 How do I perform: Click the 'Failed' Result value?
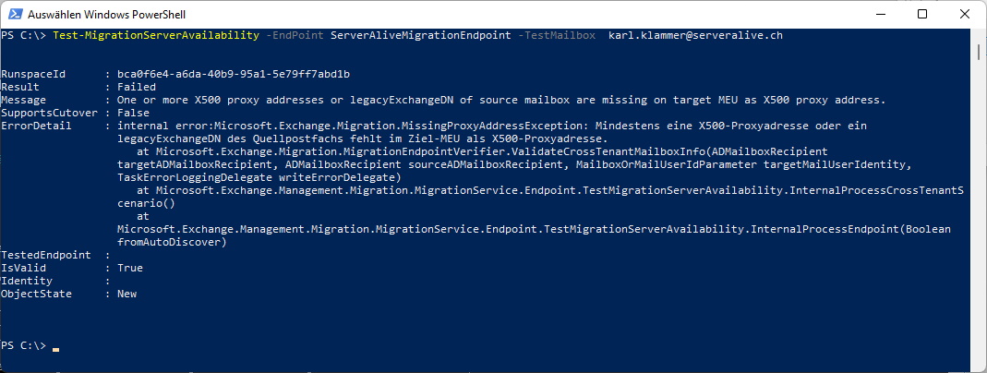137,87
